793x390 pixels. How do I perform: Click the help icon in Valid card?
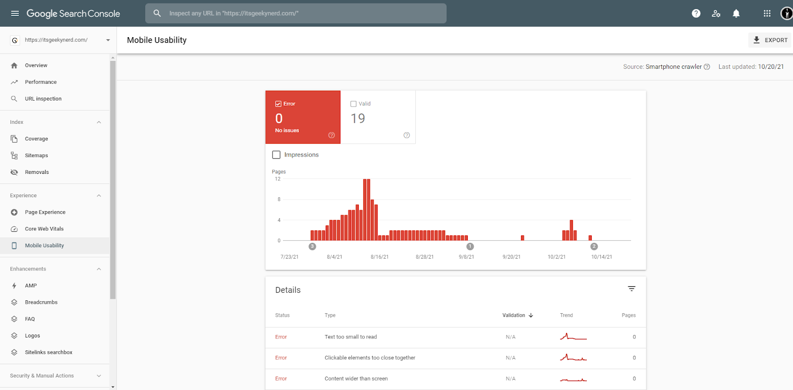point(406,135)
